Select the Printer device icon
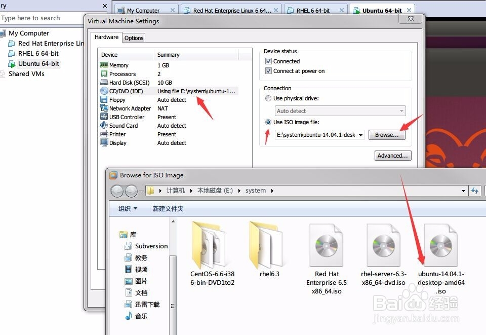486x335 pixels. pyautogui.click(x=104, y=134)
